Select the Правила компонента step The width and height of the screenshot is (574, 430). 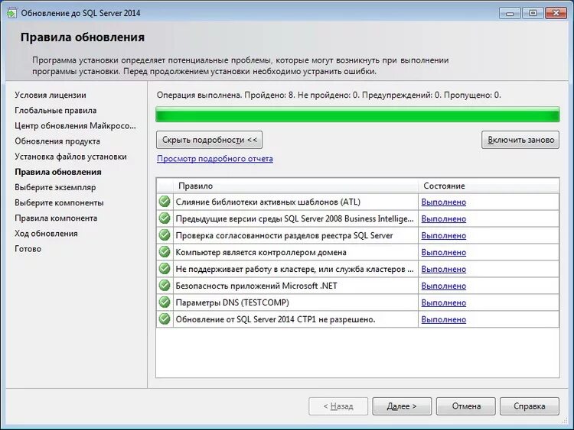[56, 218]
